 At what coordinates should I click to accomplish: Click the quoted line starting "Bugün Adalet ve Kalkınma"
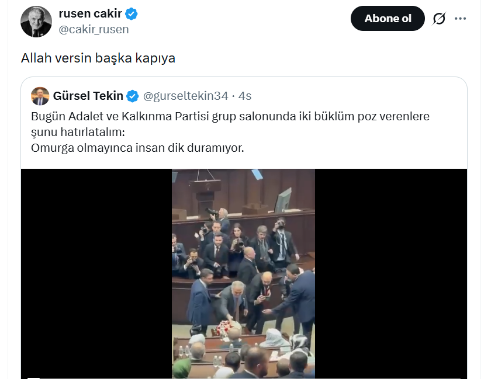[230, 116]
